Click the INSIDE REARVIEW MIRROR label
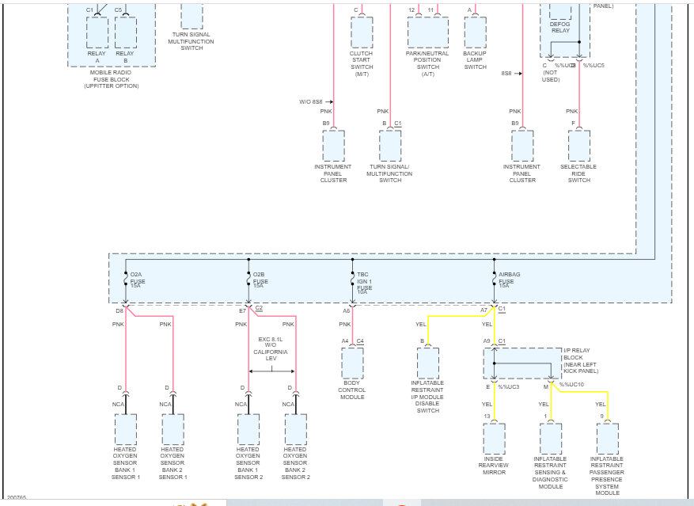The width and height of the screenshot is (694, 506). [494, 466]
